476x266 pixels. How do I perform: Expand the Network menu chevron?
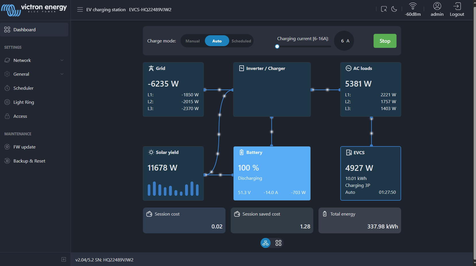point(62,60)
